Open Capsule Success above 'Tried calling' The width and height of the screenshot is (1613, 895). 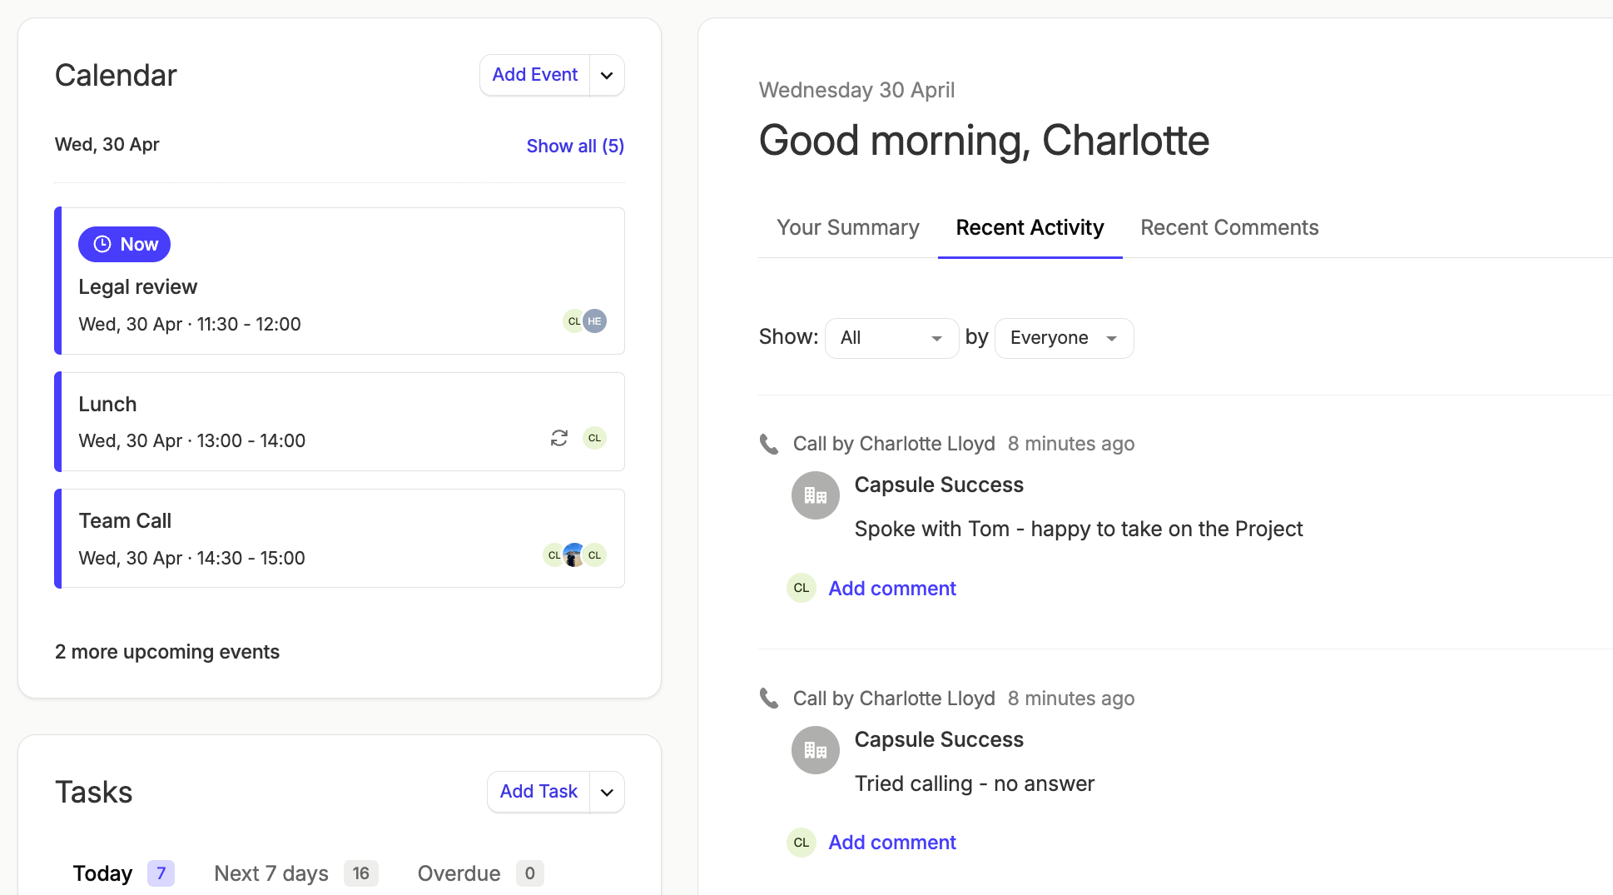[939, 739]
